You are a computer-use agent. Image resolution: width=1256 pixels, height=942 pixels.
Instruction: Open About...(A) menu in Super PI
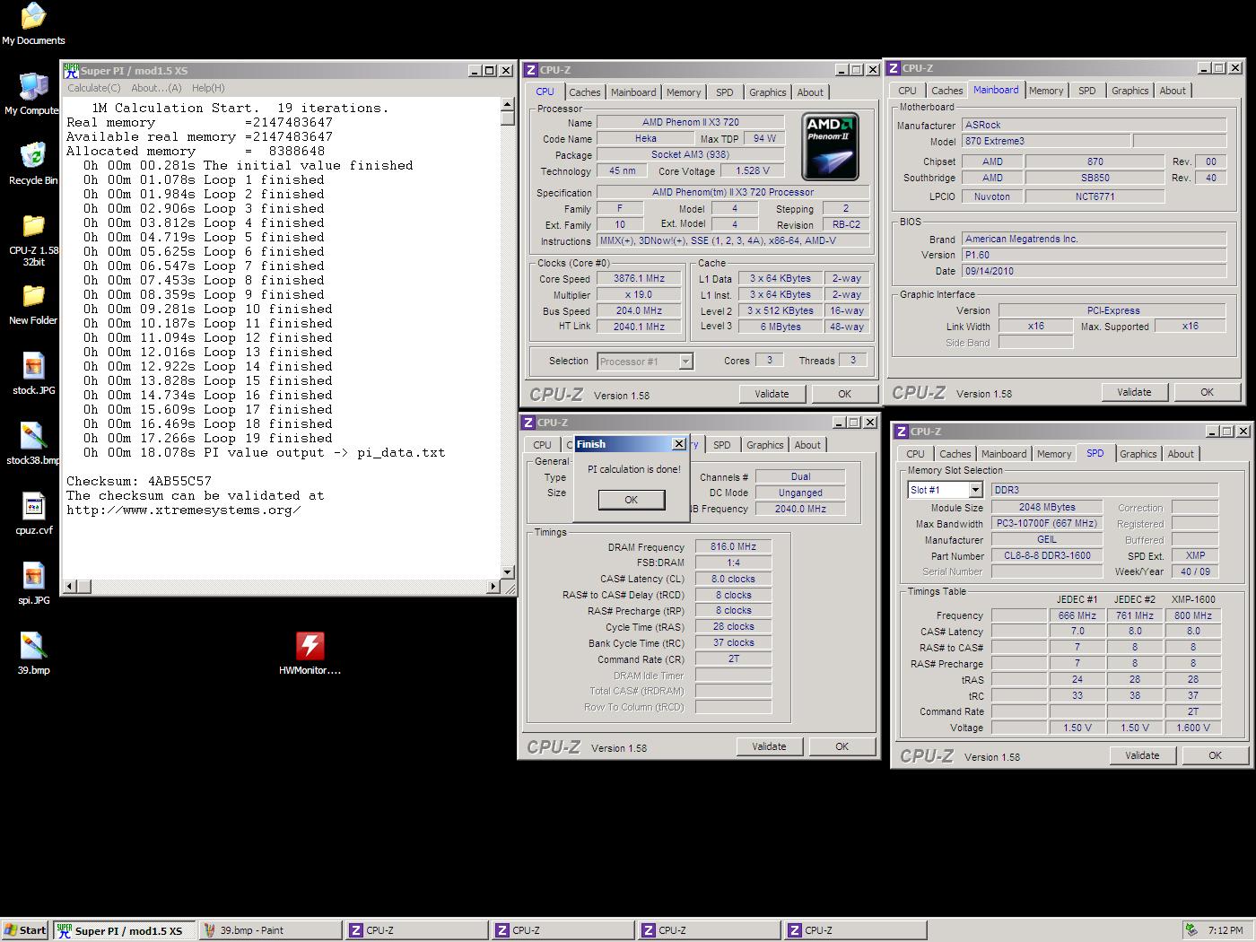click(156, 88)
